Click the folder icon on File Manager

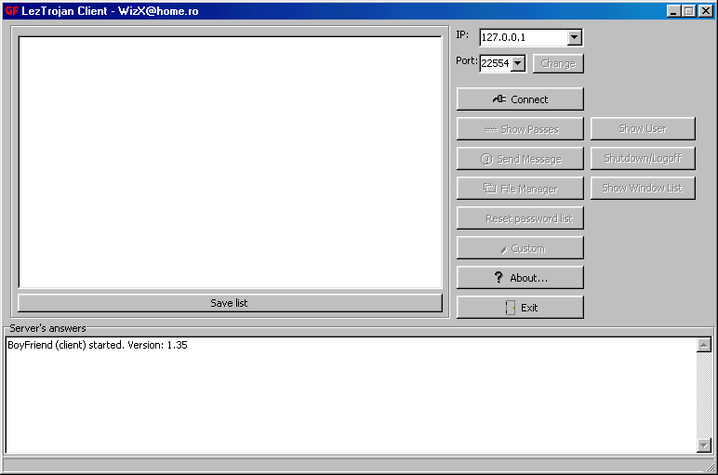[x=490, y=189]
